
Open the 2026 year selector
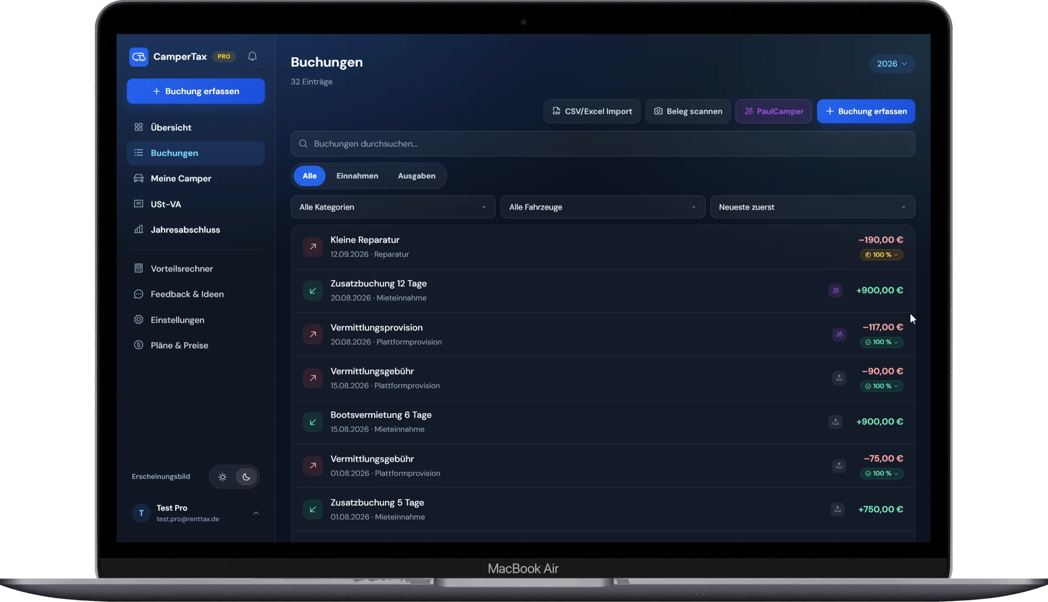892,64
